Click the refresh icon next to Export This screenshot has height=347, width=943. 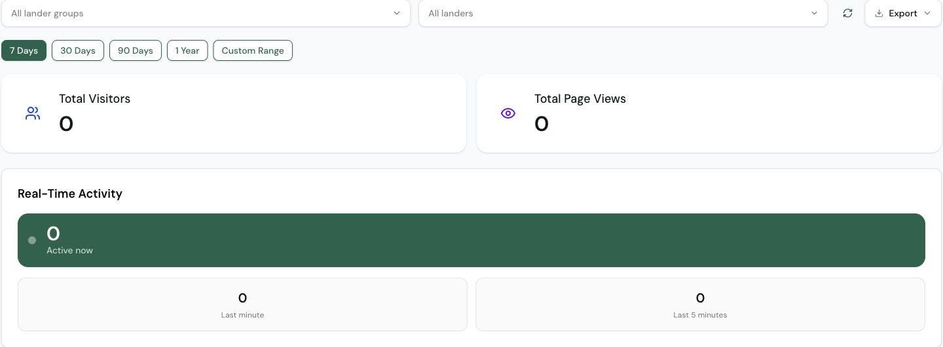[847, 13]
